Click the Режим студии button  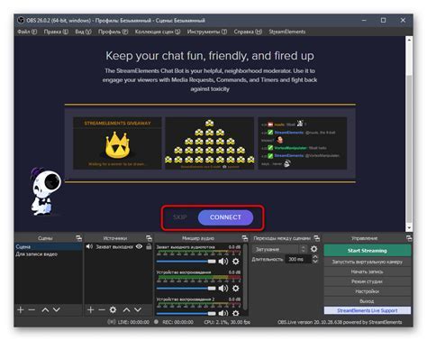[368, 281]
